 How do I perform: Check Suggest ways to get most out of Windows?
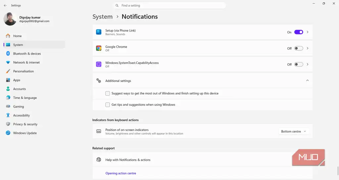coord(108,93)
